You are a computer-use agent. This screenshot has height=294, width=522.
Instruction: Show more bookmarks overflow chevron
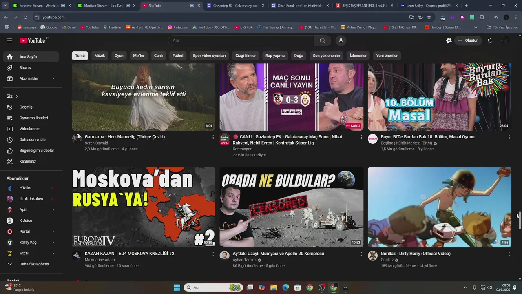pyautogui.click(x=476, y=27)
